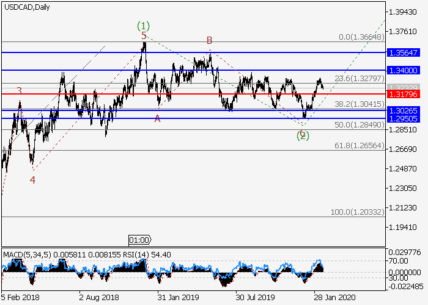Click the USDCAD,Daily chart title

tap(28, 7)
